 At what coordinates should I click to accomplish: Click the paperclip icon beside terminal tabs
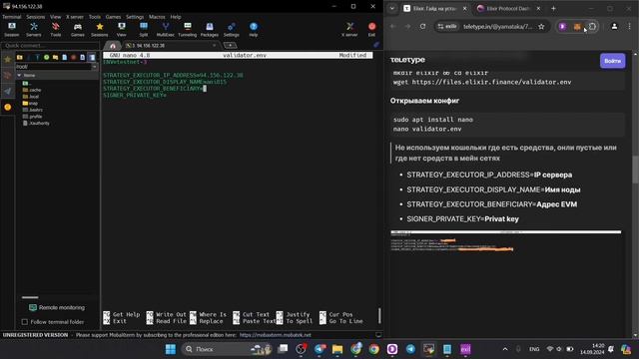[375, 45]
